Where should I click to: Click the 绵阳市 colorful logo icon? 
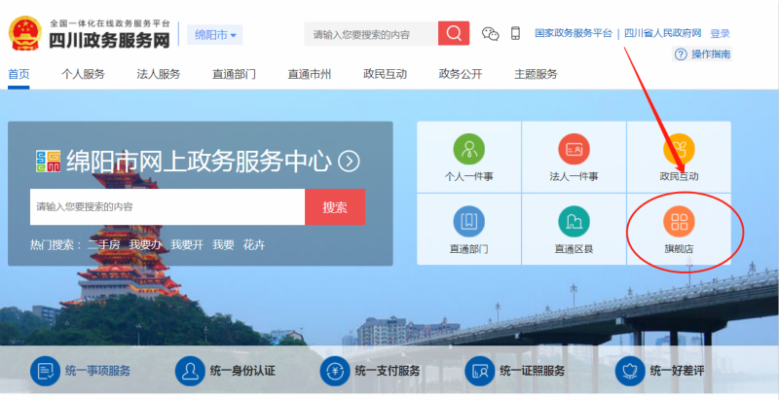[x=48, y=162]
